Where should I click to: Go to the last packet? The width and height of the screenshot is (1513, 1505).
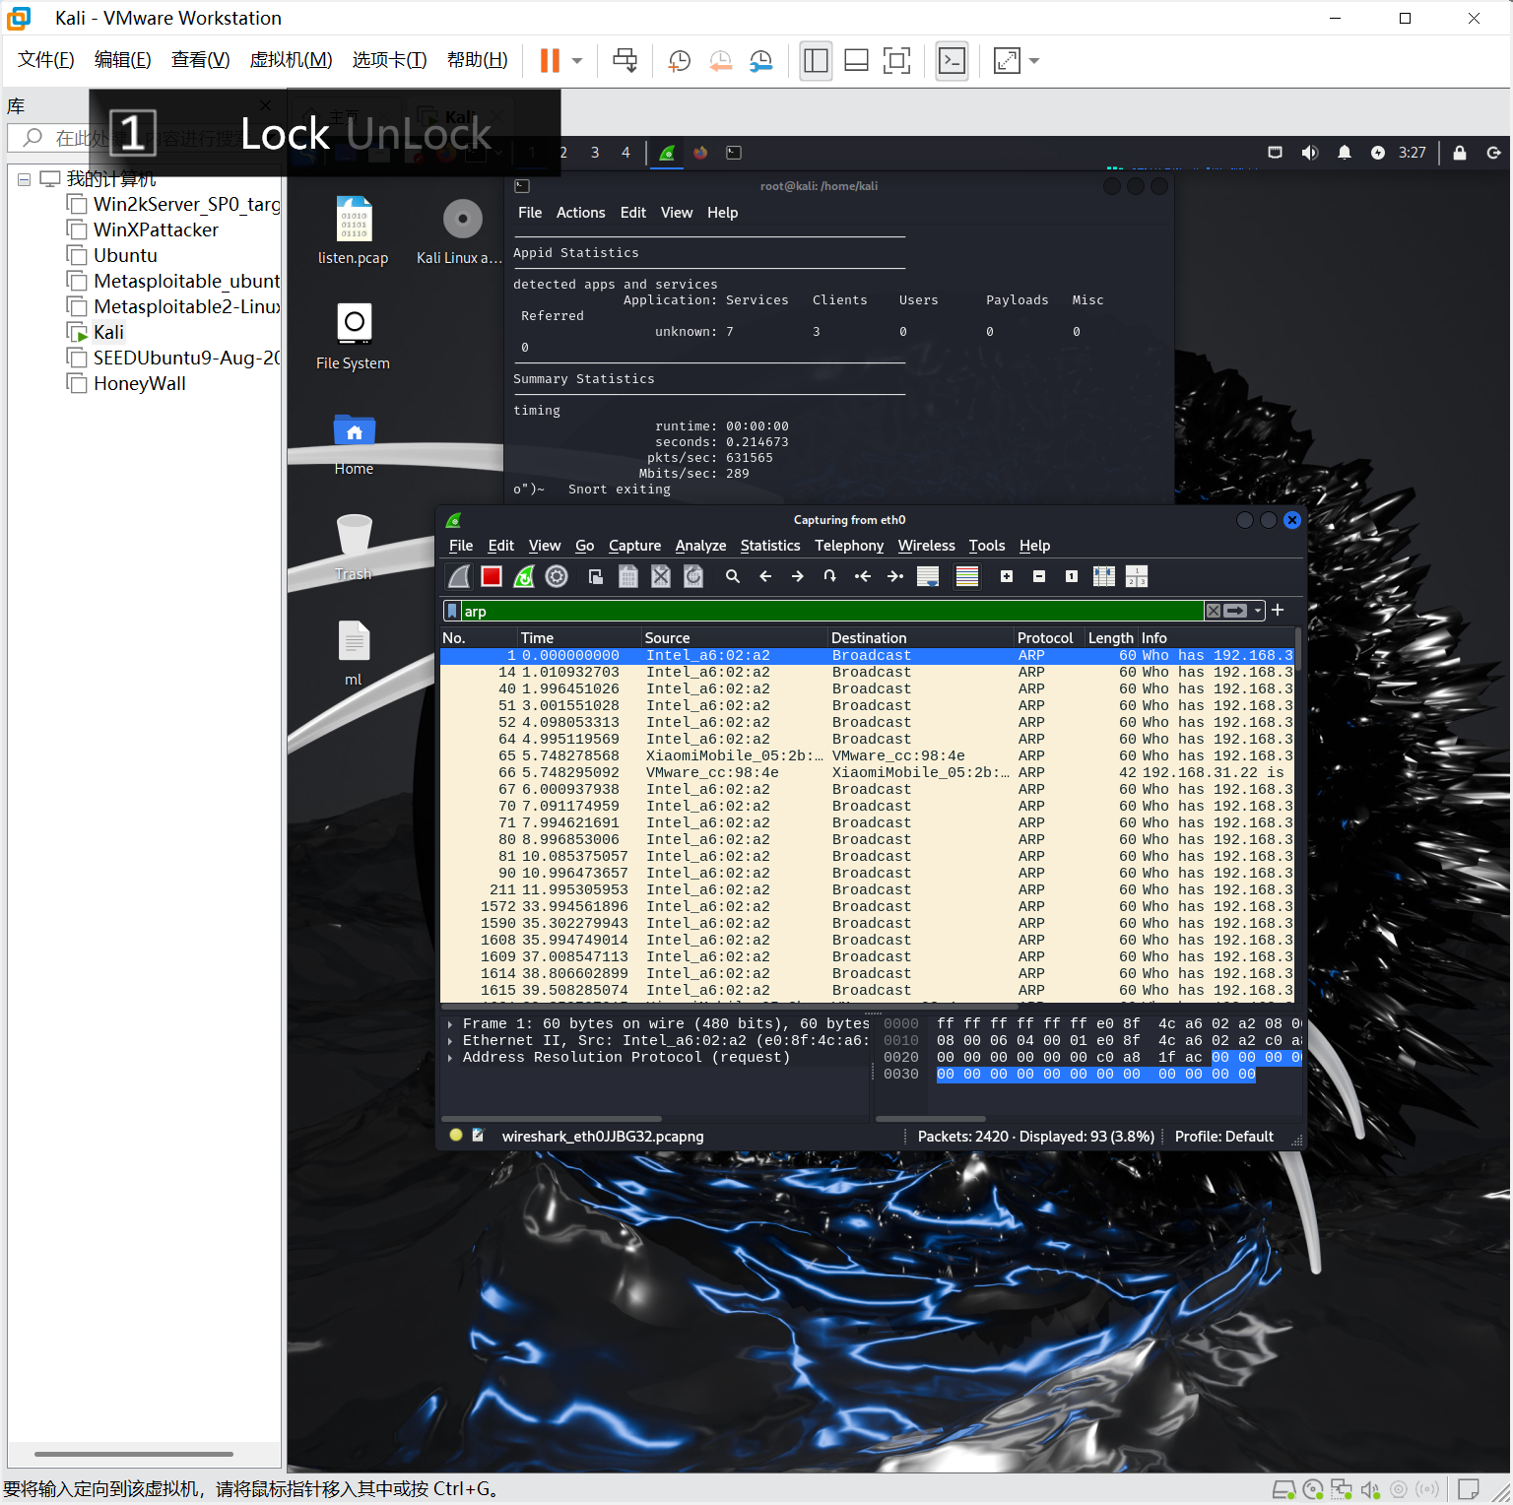[x=895, y=576]
